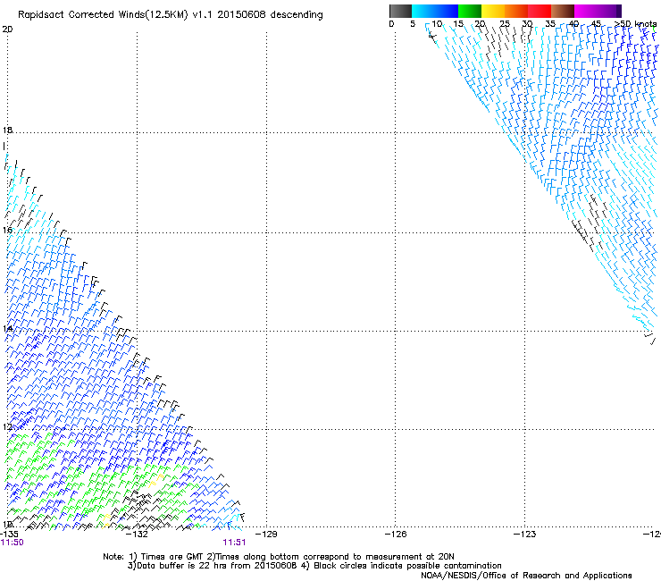This screenshot has height=581, width=661.
Task: Click the longitude label '-132' on the bottom axis
Action: (x=138, y=534)
